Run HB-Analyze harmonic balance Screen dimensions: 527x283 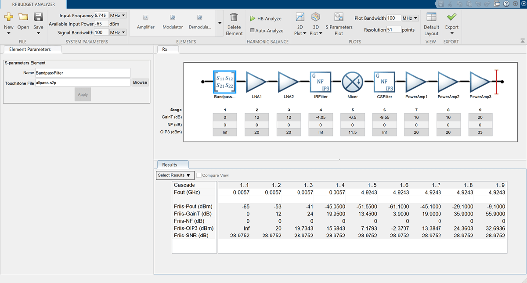coord(265,19)
